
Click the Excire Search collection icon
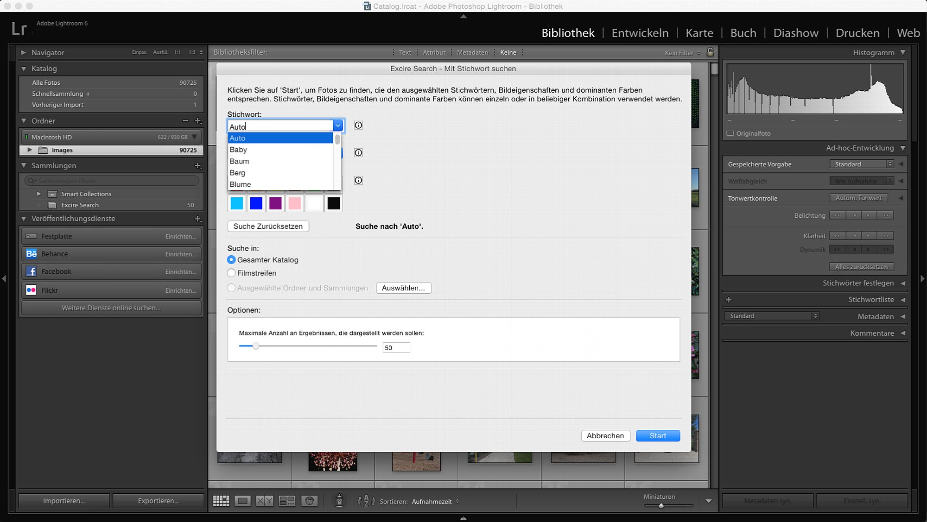52,205
